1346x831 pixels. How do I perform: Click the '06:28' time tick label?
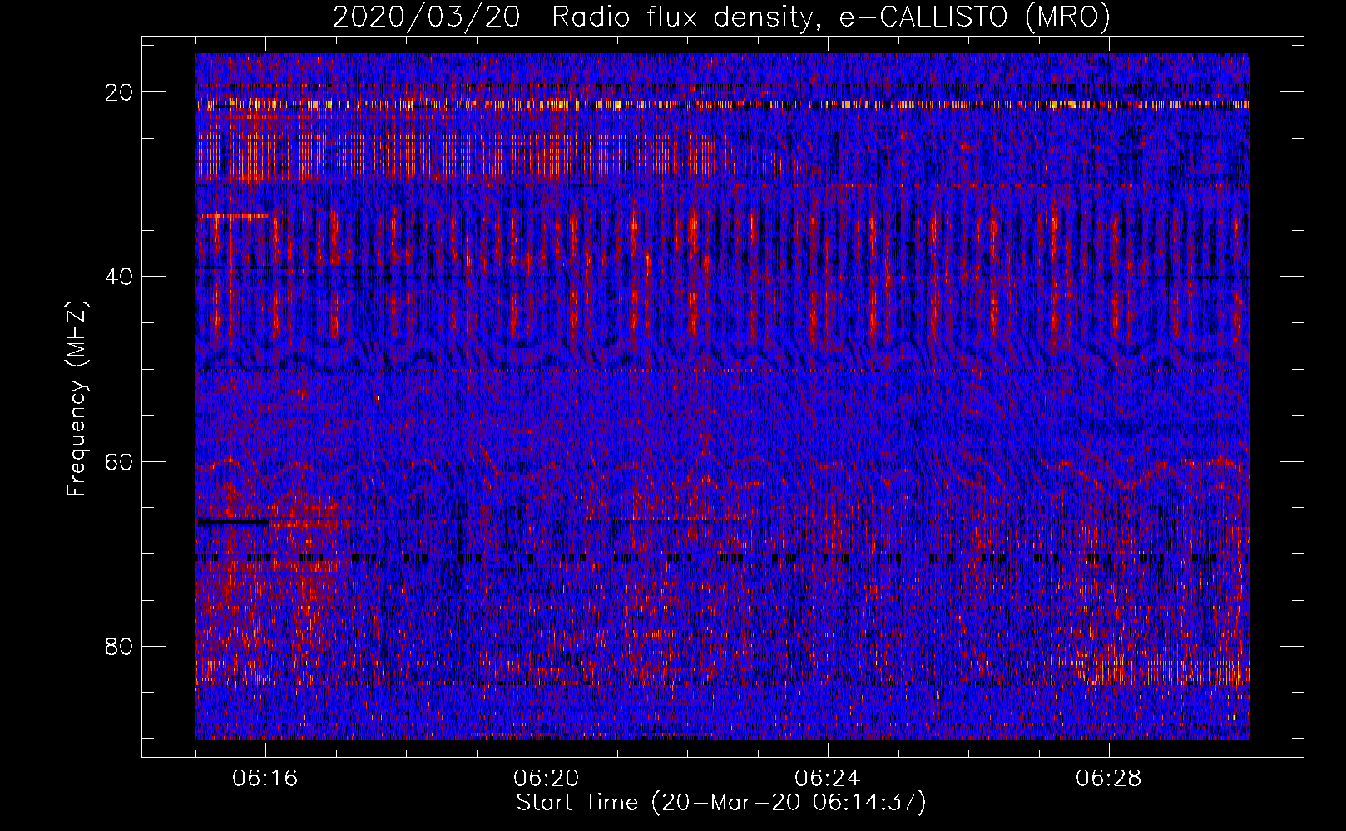pyautogui.click(x=1108, y=779)
